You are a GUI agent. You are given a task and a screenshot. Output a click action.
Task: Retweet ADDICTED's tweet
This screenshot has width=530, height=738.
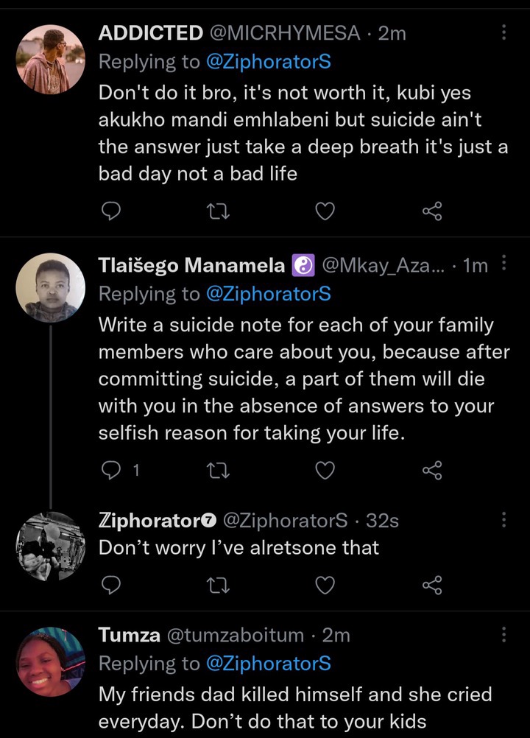click(218, 211)
